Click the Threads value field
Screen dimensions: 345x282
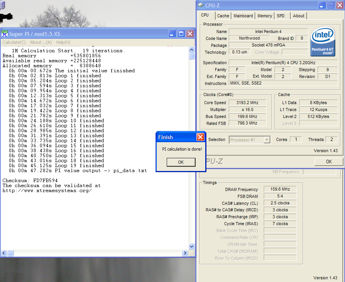(332, 139)
